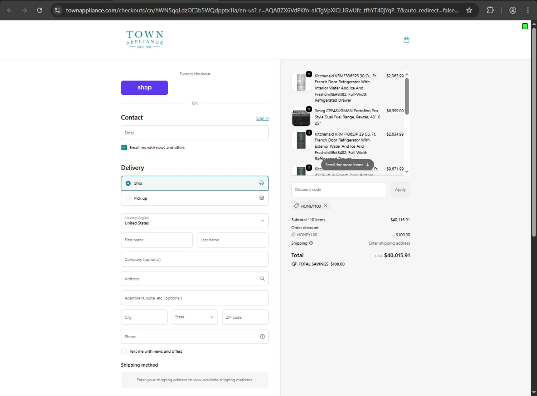Image resolution: width=537 pixels, height=396 pixels.
Task: Click the Sign in link
Action: 262,118
